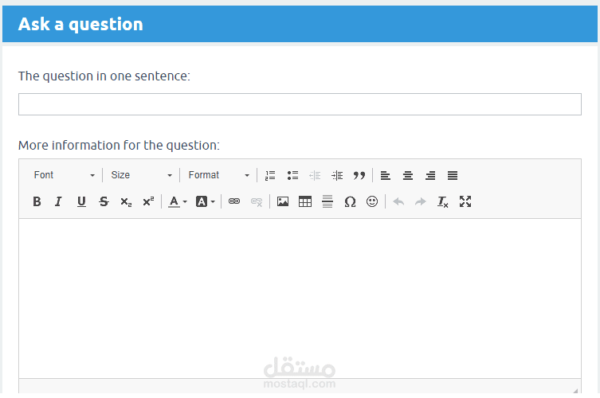Screen dimensions: 600x398
Task: Toggle bold formatting in the editor
Action: pyautogui.click(x=37, y=201)
